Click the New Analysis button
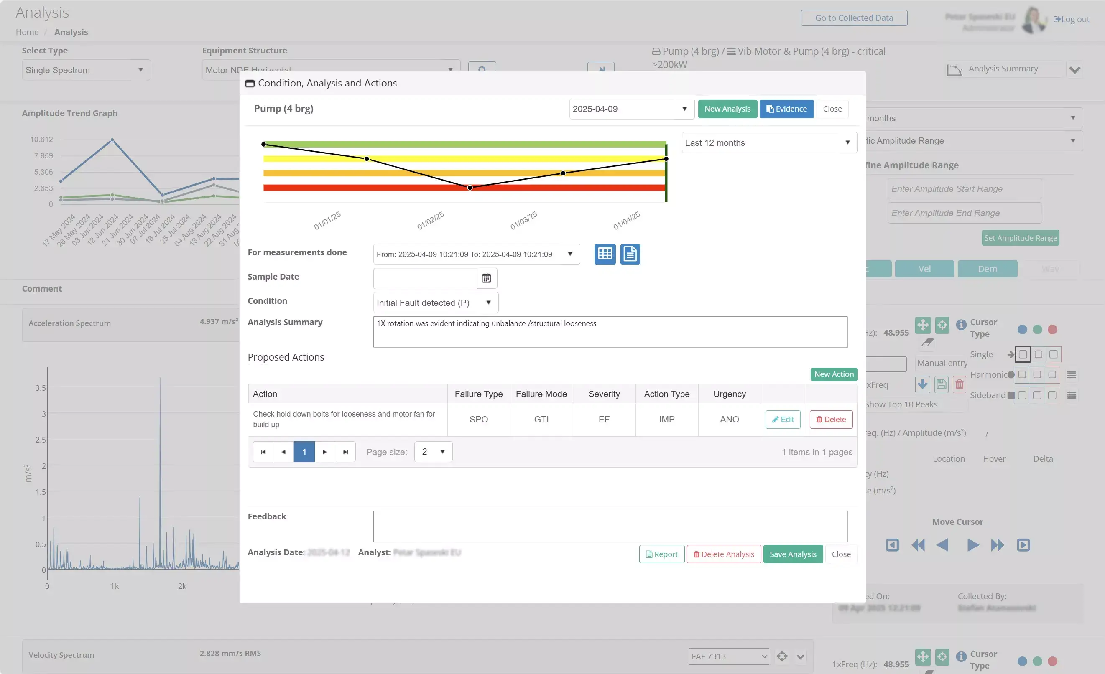This screenshot has width=1105, height=674. point(727,109)
